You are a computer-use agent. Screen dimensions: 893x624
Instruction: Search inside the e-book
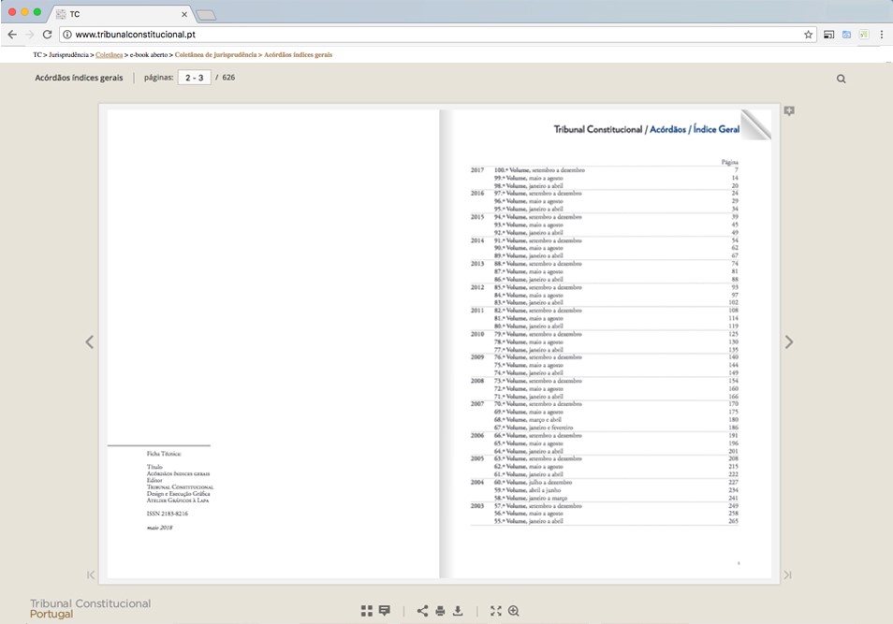pyautogui.click(x=841, y=79)
